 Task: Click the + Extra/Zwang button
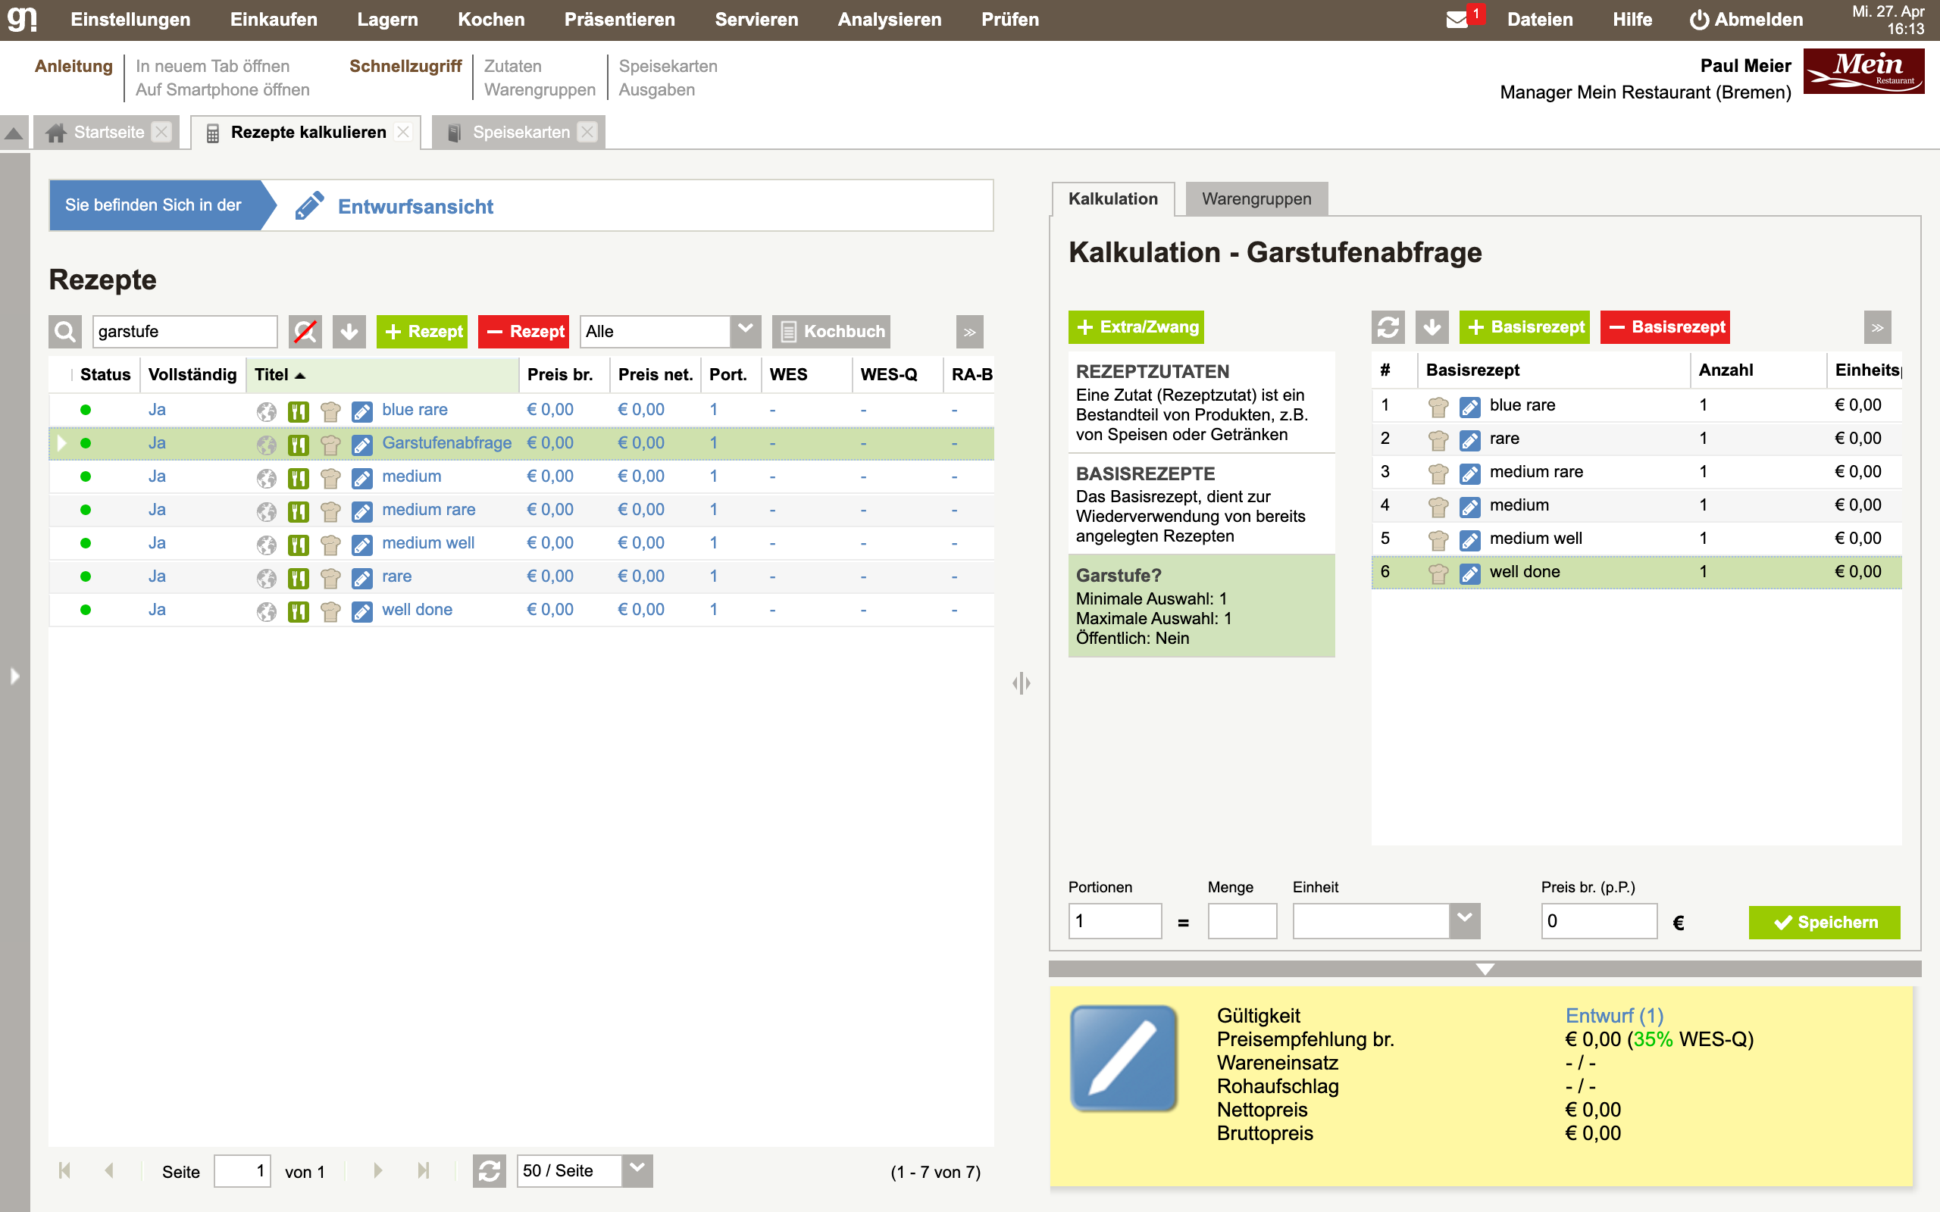(x=1136, y=327)
